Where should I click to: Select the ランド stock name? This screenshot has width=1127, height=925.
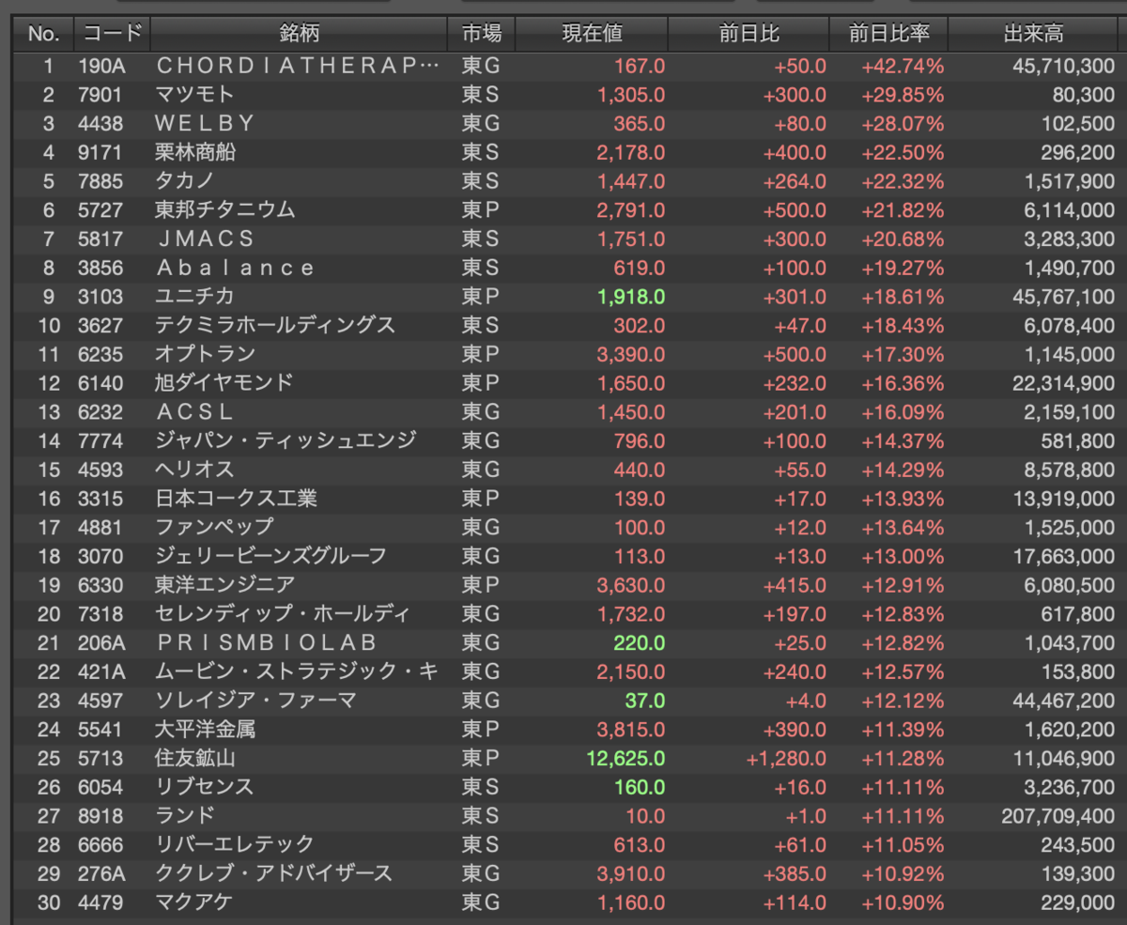tap(185, 815)
